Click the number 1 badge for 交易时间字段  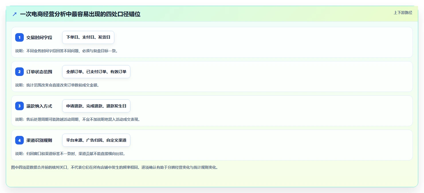pos(19,37)
